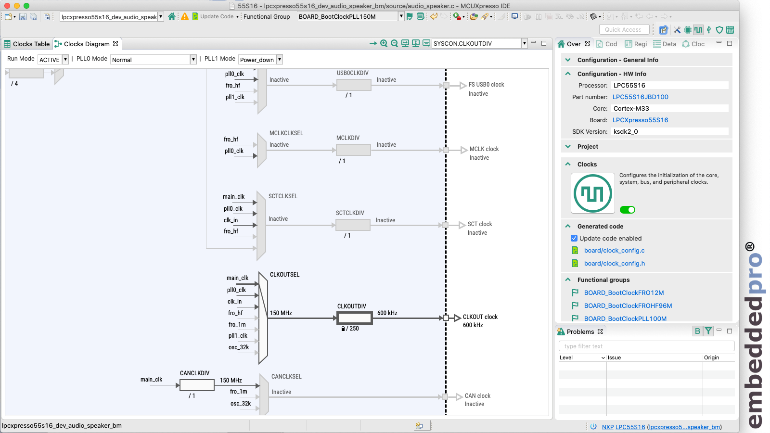
Task: Open board/clock_config.c link
Action: click(614, 250)
